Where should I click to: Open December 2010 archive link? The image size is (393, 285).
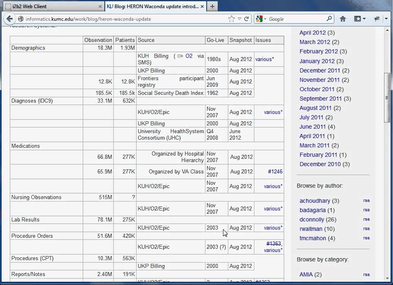[x=320, y=164]
